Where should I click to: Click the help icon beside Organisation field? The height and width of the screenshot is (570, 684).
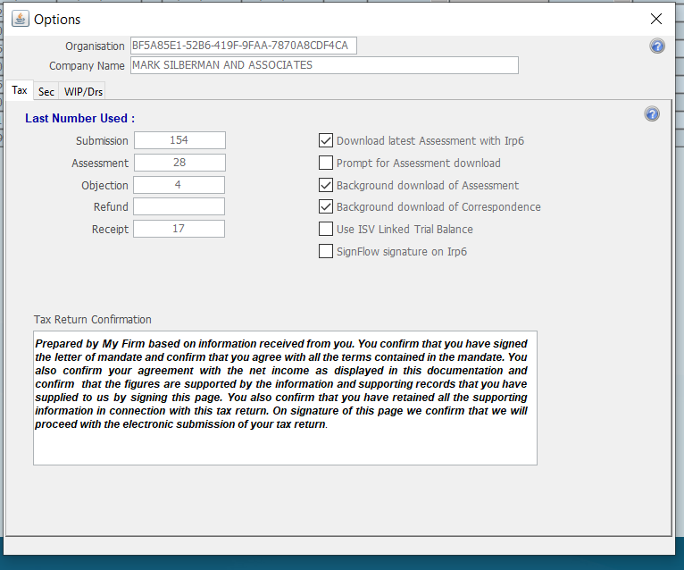click(657, 46)
